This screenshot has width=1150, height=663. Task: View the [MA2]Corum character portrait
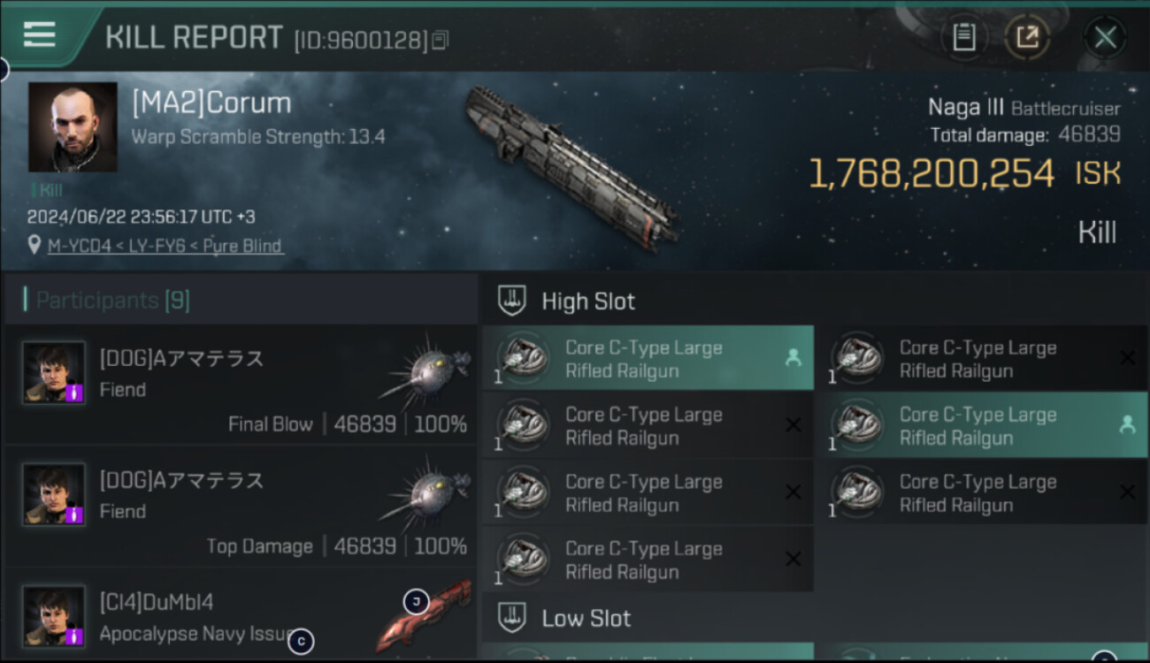pyautogui.click(x=73, y=127)
